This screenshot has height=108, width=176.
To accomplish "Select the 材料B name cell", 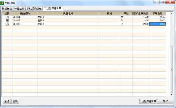I will pyautogui.click(x=68, y=20).
